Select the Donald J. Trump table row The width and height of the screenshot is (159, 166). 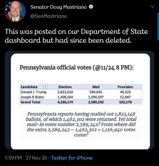81,92
